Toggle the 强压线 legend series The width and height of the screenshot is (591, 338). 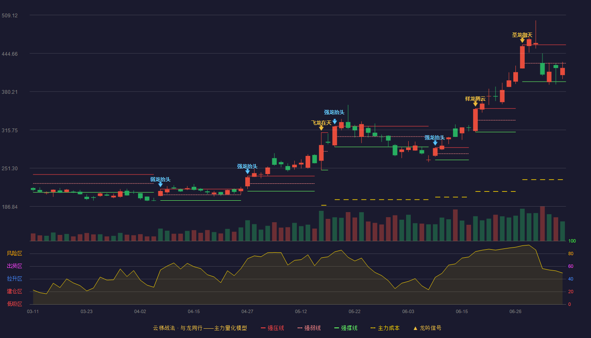click(272, 328)
